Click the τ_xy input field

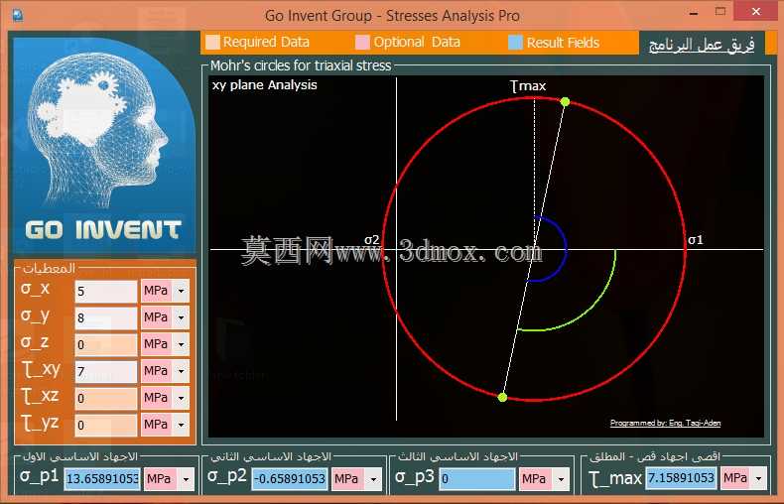pos(106,371)
